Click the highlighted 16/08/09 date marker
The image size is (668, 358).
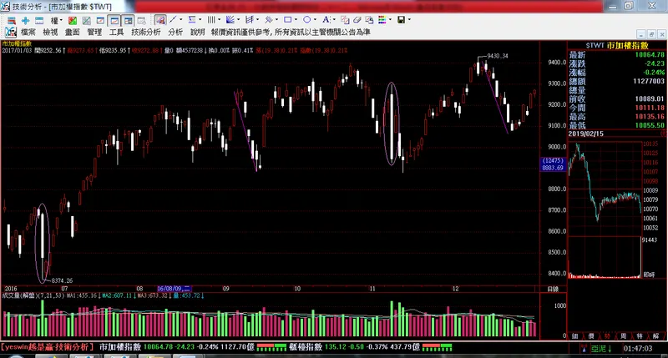175,289
